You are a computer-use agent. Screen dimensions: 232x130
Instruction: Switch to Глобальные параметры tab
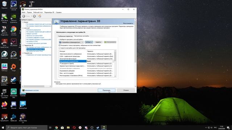tap(65, 36)
